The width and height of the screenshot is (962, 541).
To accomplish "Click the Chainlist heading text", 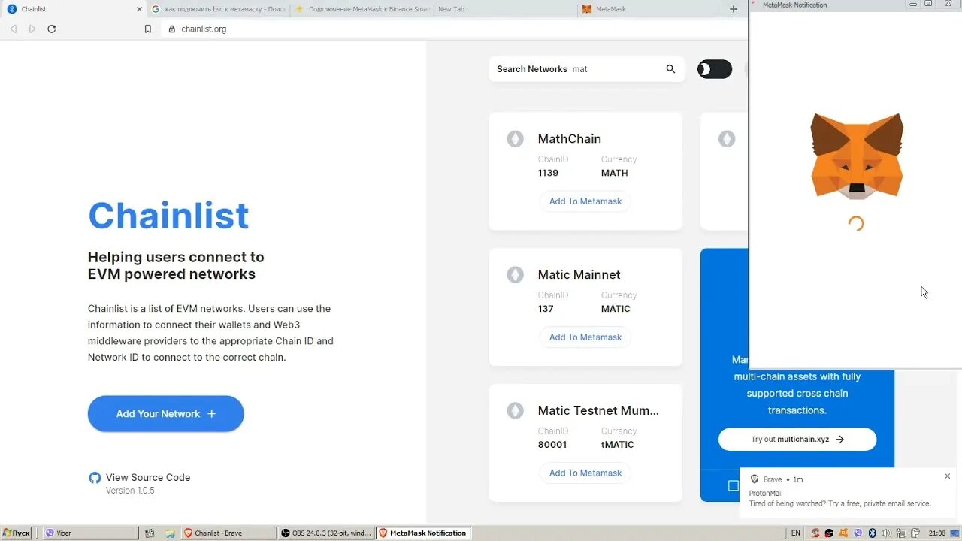I will pos(168,216).
